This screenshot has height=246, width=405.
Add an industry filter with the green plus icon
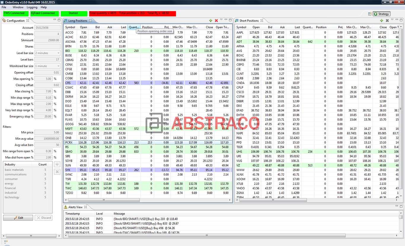57,164
